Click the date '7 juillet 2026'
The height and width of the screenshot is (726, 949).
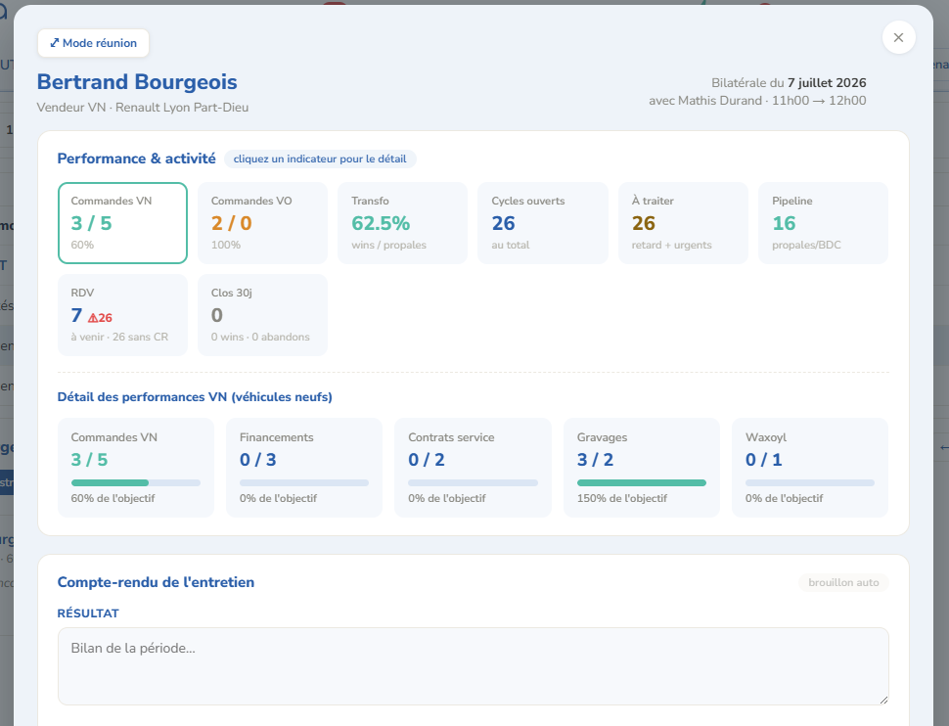coord(827,83)
